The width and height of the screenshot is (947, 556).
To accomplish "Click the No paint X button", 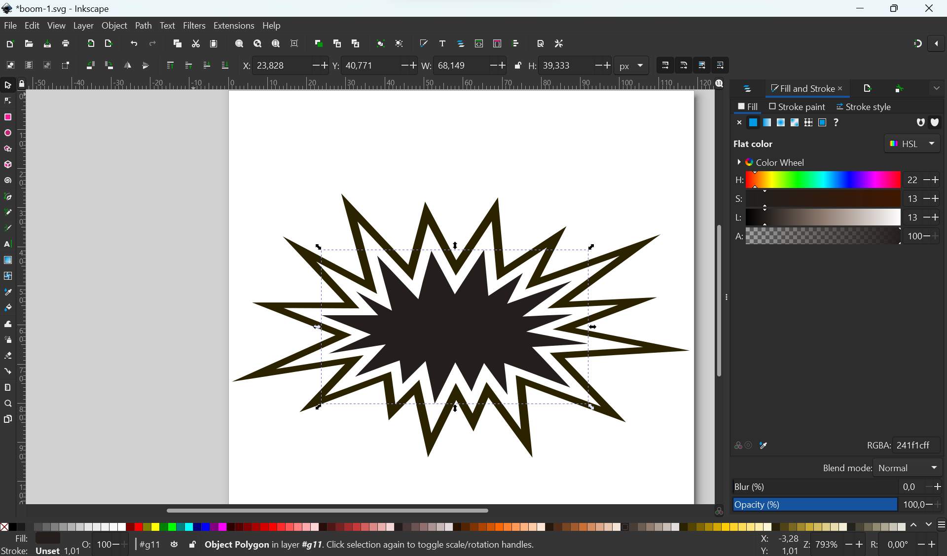I will 739,122.
